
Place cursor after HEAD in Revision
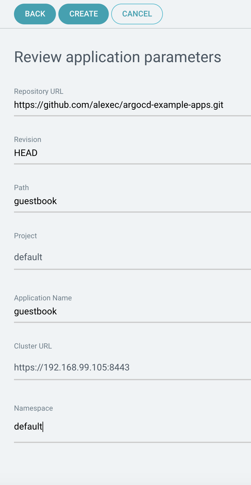tap(38, 153)
